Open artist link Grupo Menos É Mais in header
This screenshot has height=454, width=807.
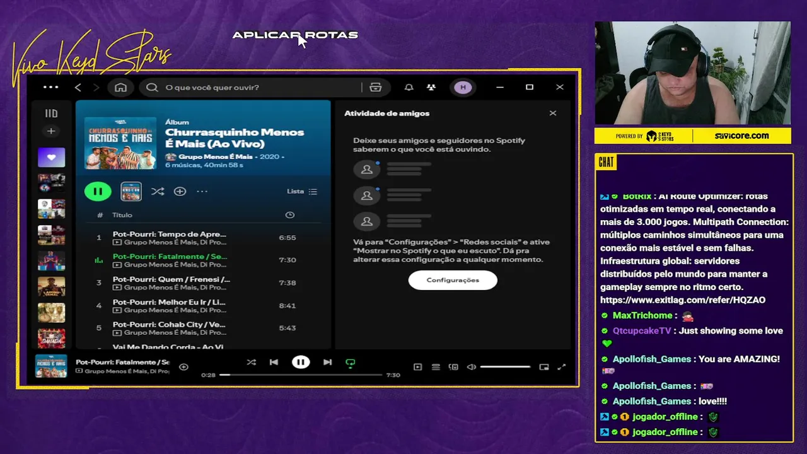[x=215, y=156]
